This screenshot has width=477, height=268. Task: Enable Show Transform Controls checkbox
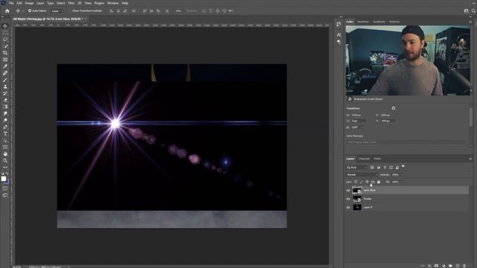pyautogui.click(x=70, y=10)
